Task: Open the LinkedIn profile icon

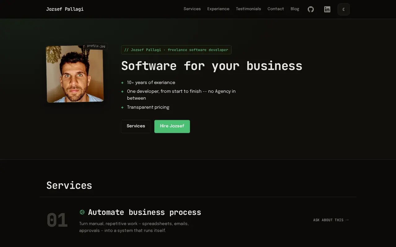Action: click(327, 9)
